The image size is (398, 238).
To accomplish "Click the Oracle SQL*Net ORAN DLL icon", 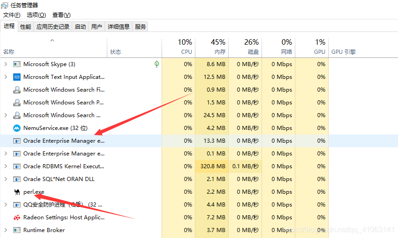I will 17,179.
